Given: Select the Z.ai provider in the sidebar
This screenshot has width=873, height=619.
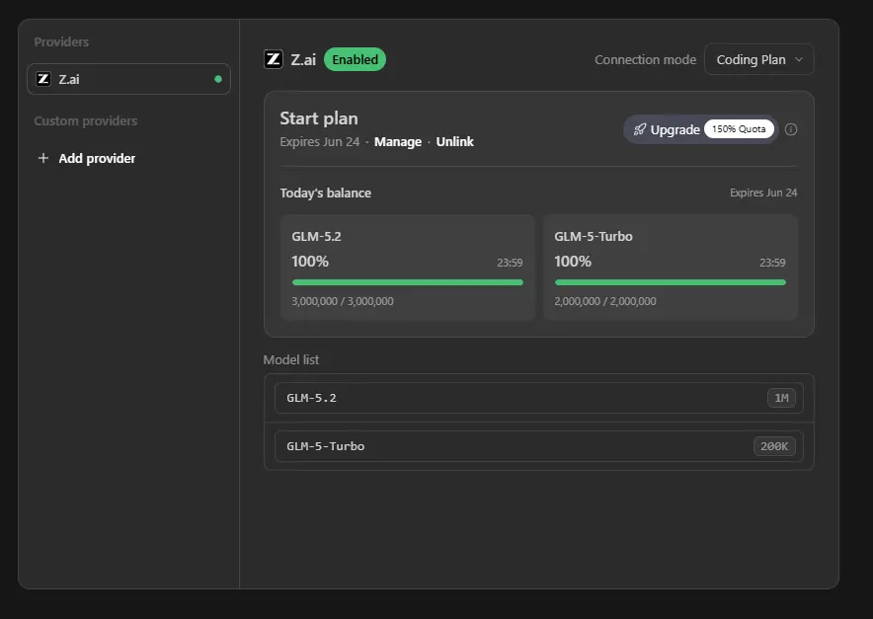Looking at the screenshot, I should click(128, 79).
